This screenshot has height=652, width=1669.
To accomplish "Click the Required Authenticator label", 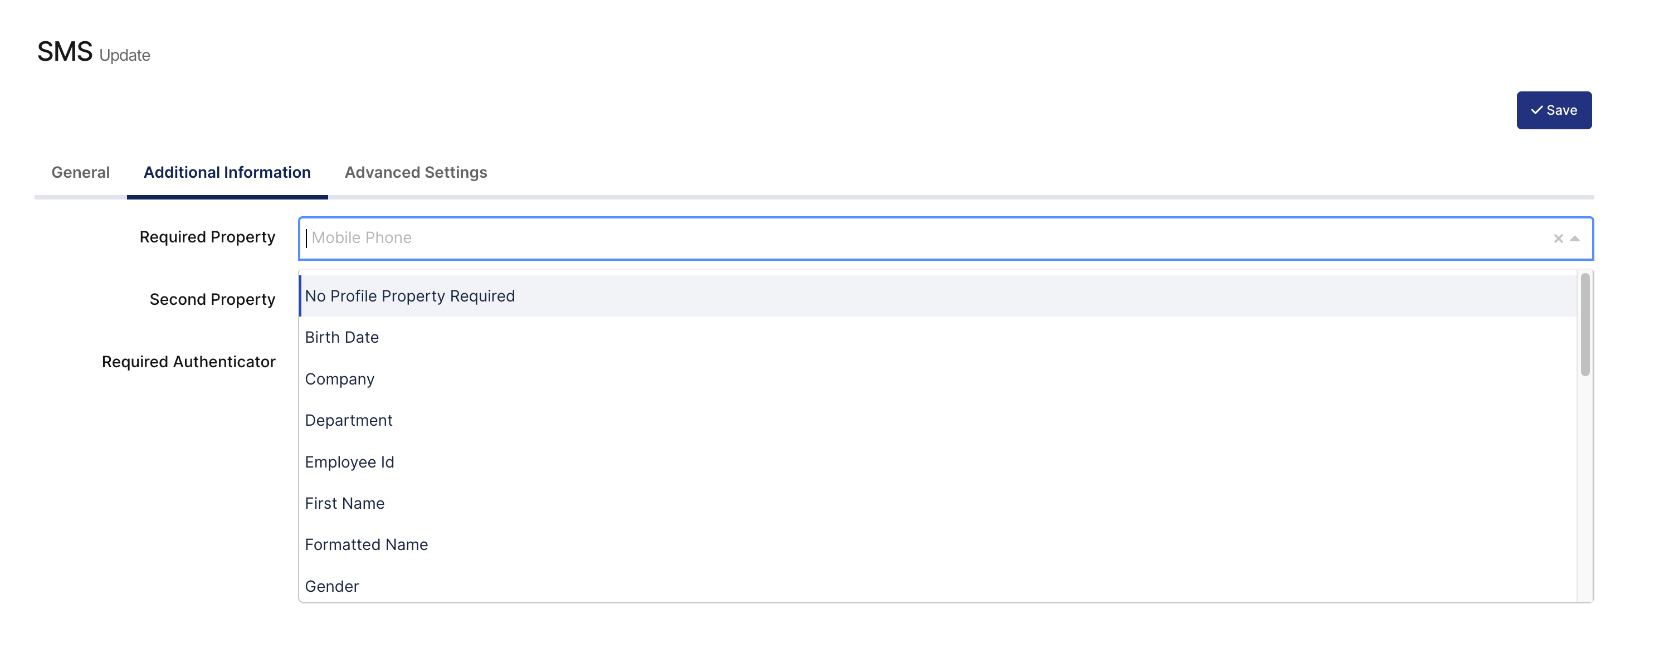I will (x=188, y=362).
